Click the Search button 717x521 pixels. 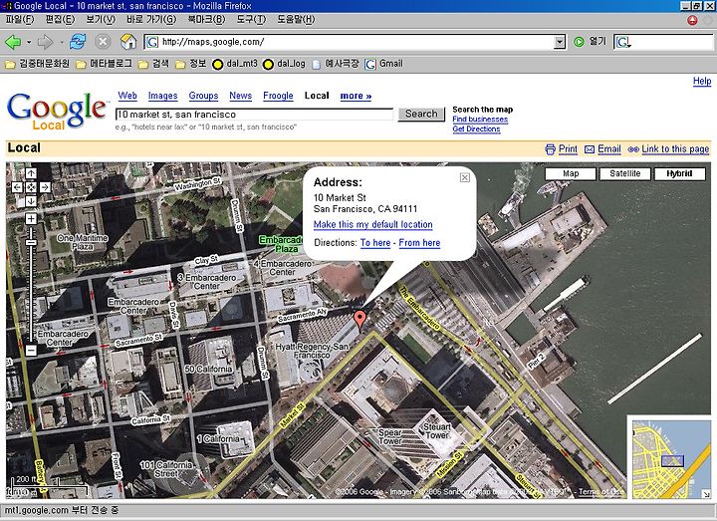point(421,114)
